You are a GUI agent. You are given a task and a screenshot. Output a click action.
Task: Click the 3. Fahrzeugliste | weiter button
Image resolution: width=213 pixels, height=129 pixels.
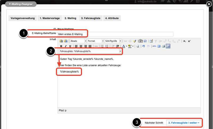[x=184, y=123]
